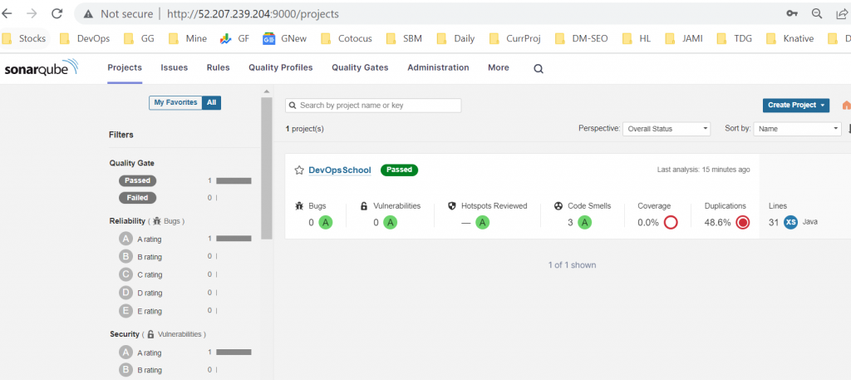The height and width of the screenshot is (380, 851).
Task: Open the DevOpsSchool project link
Action: [339, 170]
